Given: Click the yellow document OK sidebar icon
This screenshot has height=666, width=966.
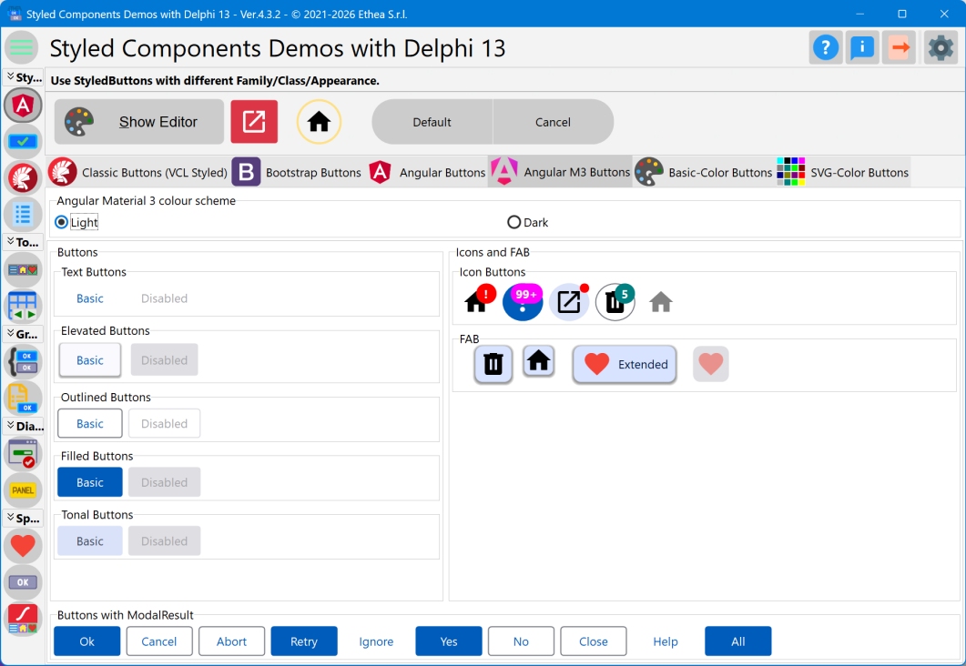Looking at the screenshot, I should (23, 398).
